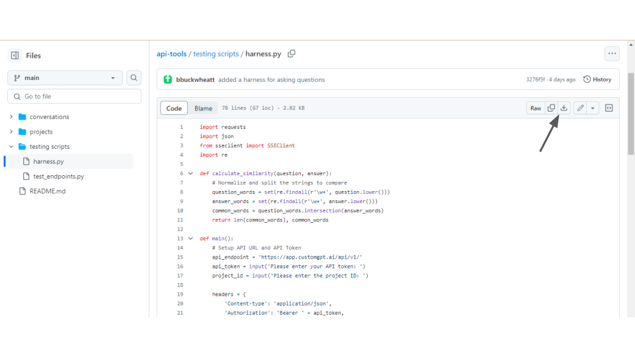The height and width of the screenshot is (357, 635).
Task: Click the search magnifier button
Action: tap(134, 78)
